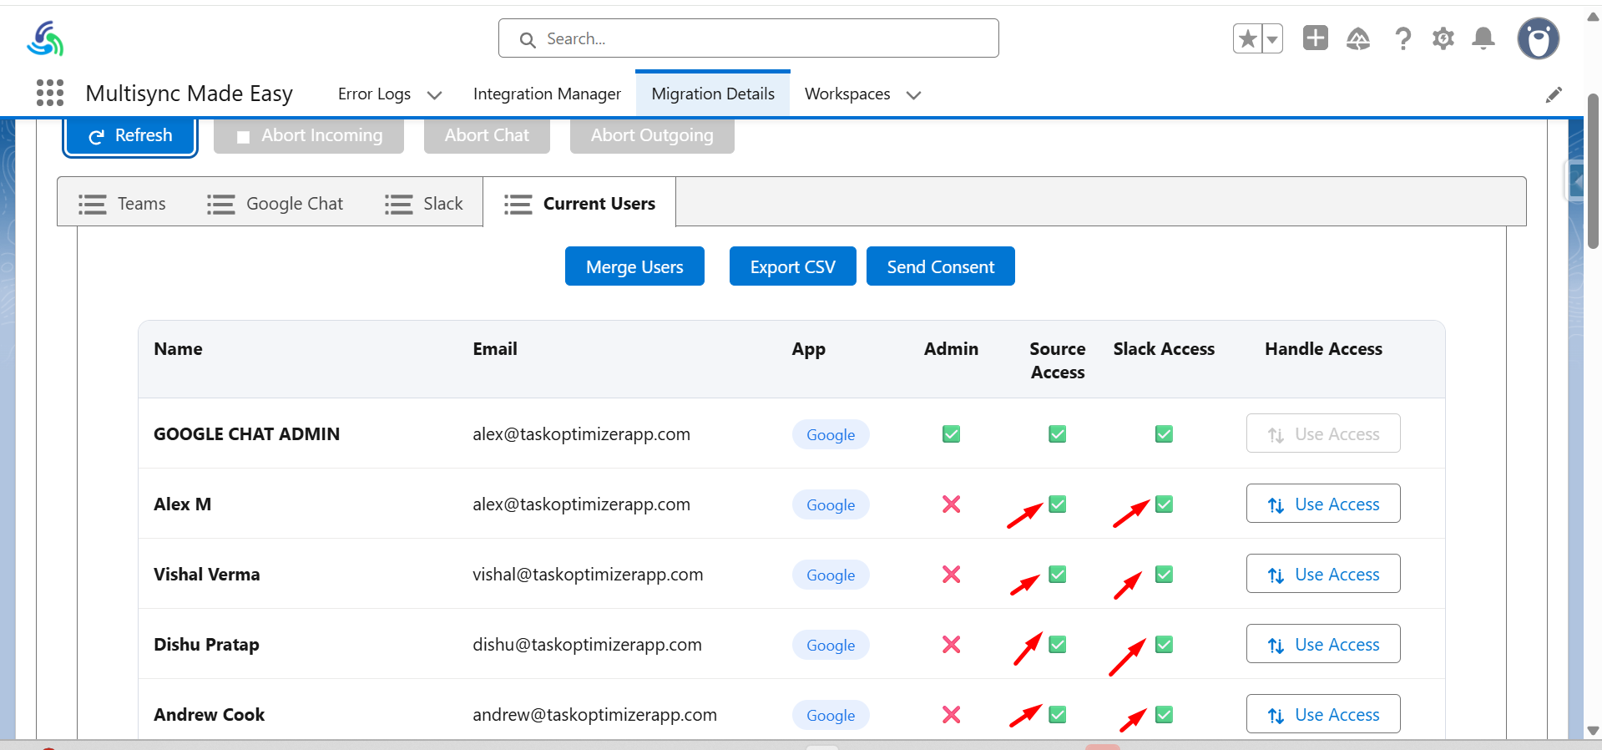Viewport: 1602px width, 750px height.
Task: Click the Refresh button
Action: coord(131,135)
